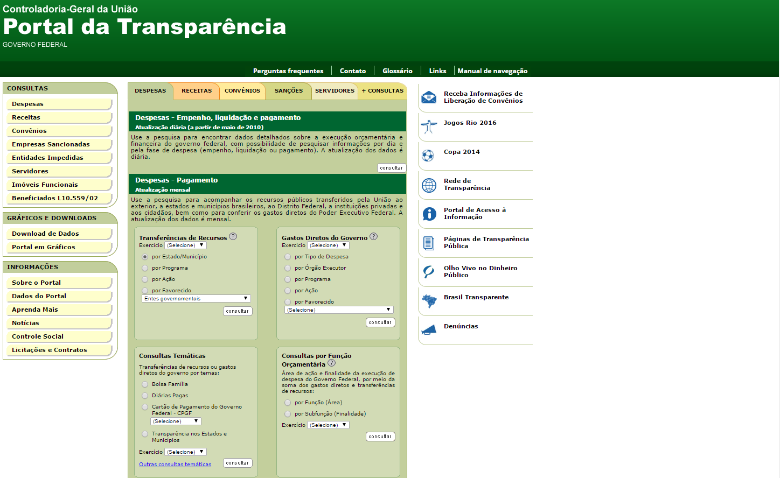The width and height of the screenshot is (780, 478).
Task: Open help icon beside Transferências de Recursos
Action: point(233,236)
